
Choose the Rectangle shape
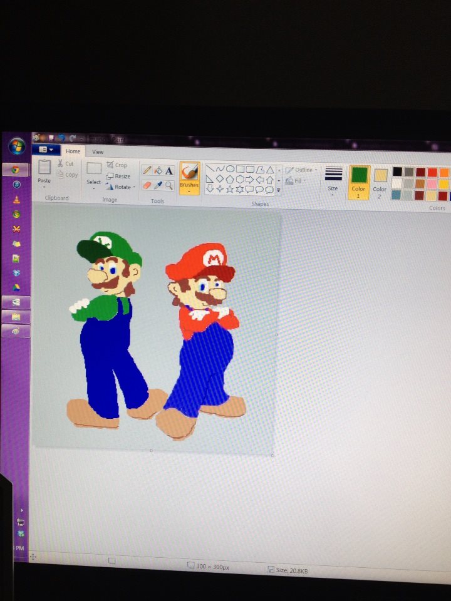240,169
